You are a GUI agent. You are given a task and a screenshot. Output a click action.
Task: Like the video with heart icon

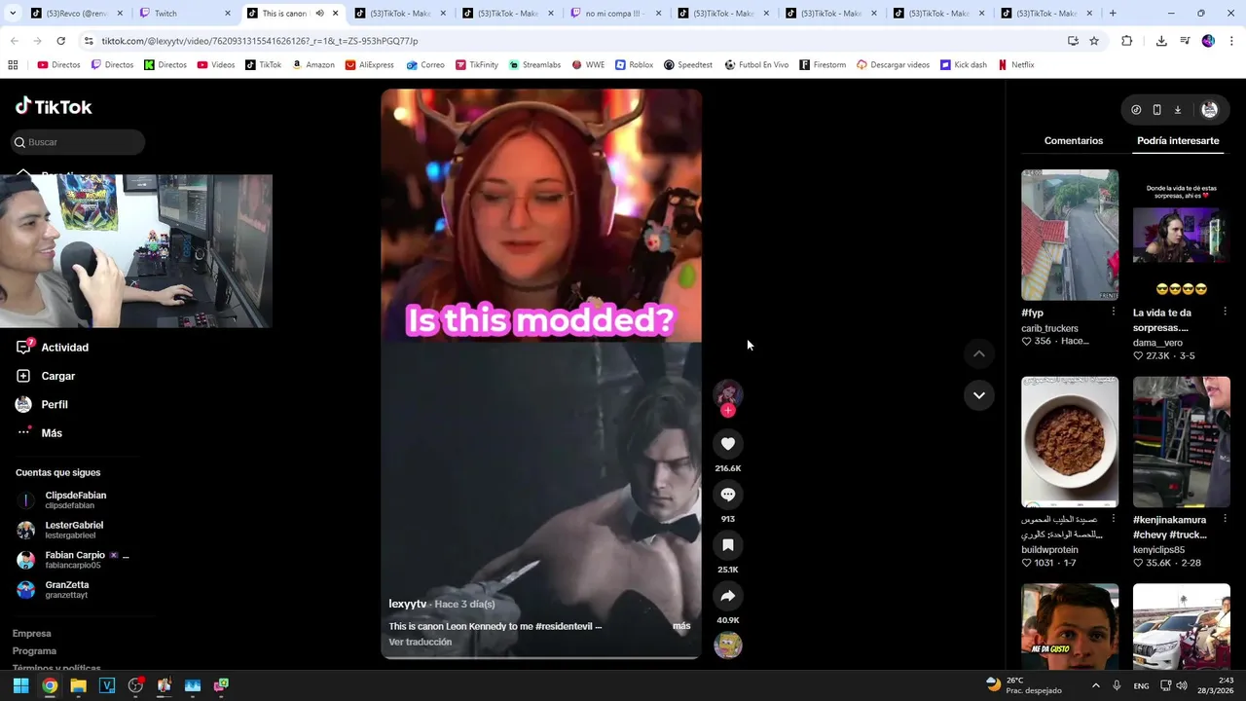(727, 444)
